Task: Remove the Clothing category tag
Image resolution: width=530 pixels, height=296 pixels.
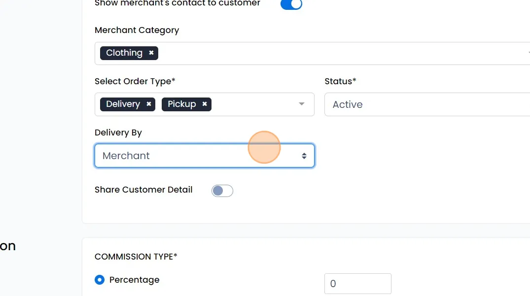Action: tap(151, 53)
